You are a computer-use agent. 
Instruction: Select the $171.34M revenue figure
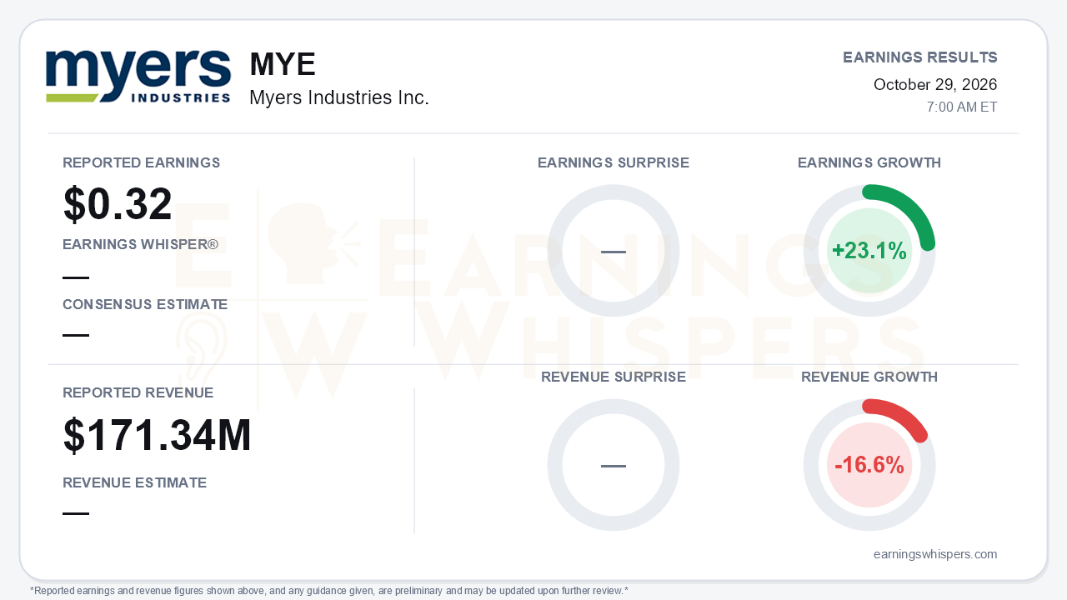click(158, 436)
